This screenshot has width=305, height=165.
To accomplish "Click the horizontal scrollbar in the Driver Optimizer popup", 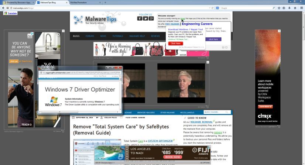I will (x=59, y=112).
